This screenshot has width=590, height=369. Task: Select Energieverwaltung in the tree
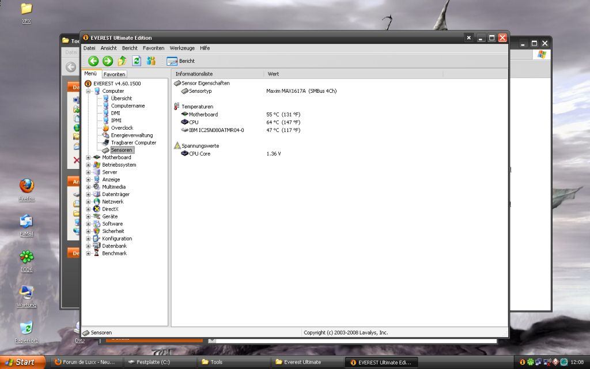(x=132, y=135)
